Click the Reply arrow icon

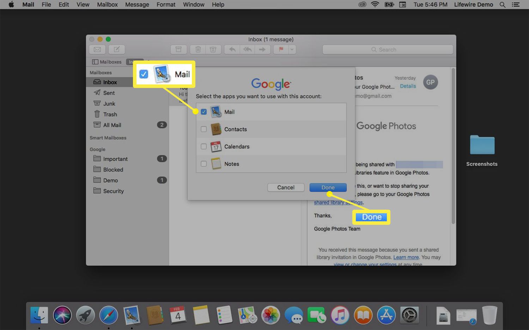coord(232,50)
